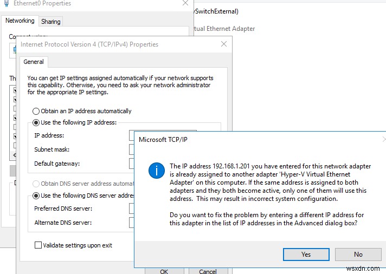Select Use the following IP address radio button
386x274 pixels.
coord(36,122)
